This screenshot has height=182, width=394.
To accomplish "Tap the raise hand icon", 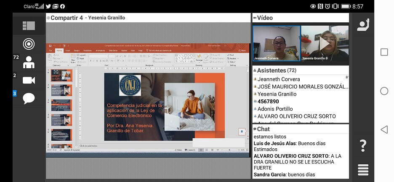I will pyautogui.click(x=363, y=24).
